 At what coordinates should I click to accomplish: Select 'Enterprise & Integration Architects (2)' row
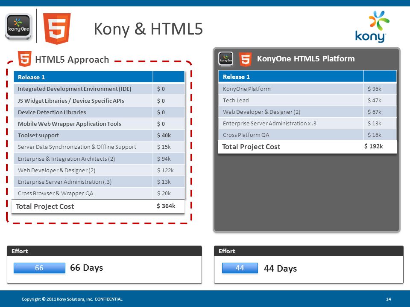(x=99, y=159)
